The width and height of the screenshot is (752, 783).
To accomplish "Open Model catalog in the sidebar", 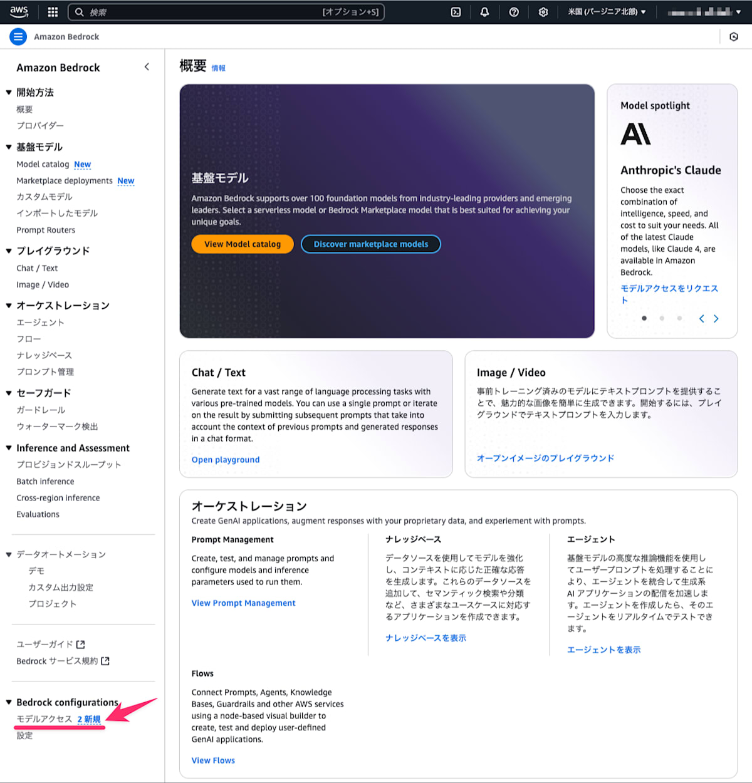I will [x=43, y=164].
